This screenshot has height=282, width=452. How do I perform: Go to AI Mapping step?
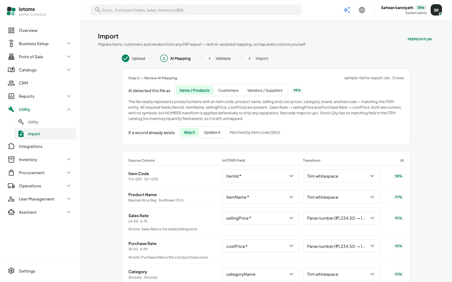click(175, 58)
